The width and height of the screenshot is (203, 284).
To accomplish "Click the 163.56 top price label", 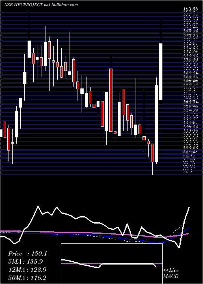I will tap(191, 9).
